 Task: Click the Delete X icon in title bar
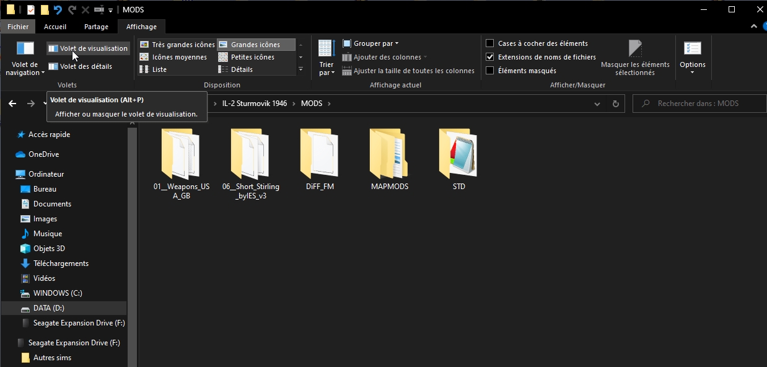tap(85, 10)
